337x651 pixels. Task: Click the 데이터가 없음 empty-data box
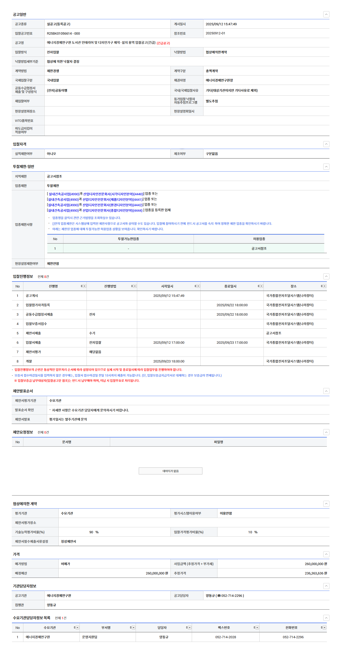(170, 471)
